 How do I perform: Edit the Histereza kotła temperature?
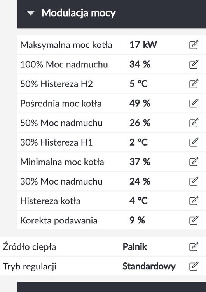[194, 201]
